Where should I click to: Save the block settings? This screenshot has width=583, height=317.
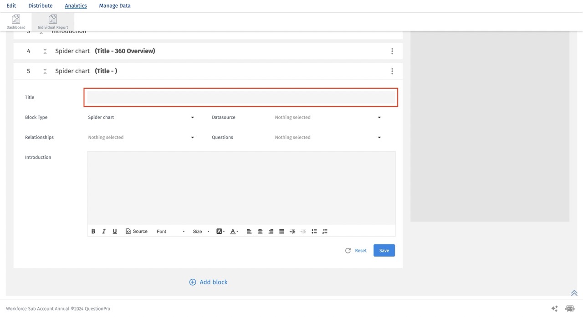pyautogui.click(x=384, y=250)
